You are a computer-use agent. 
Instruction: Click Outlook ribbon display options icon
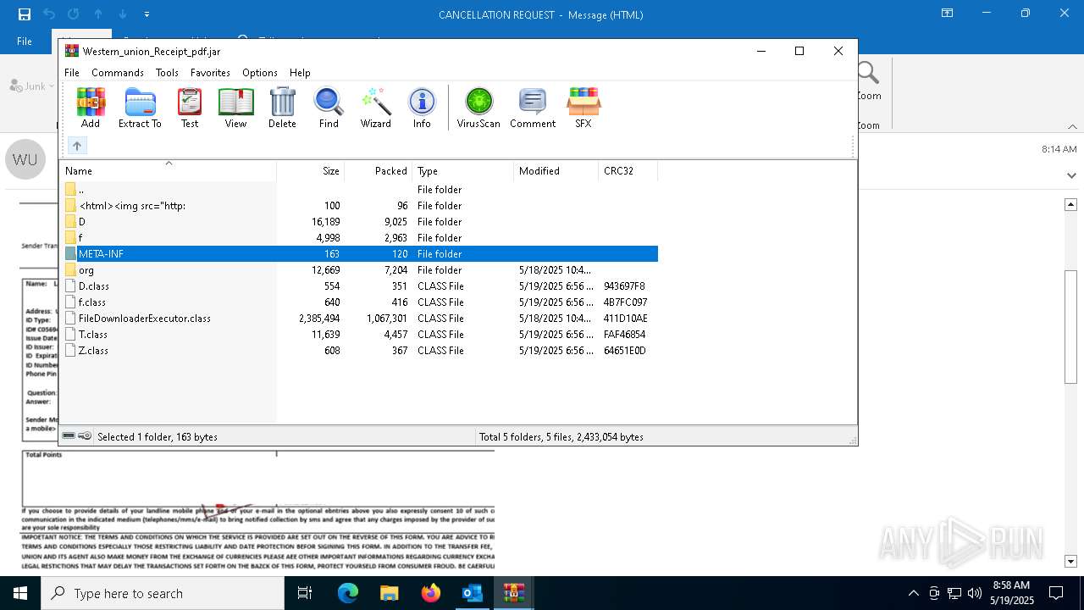coord(948,14)
